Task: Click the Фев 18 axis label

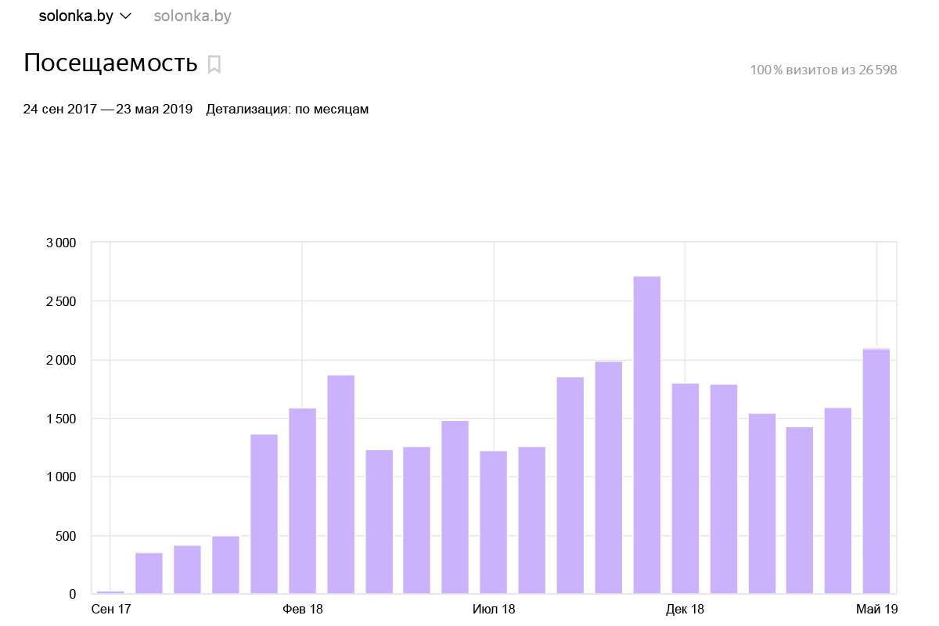Action: 303,610
